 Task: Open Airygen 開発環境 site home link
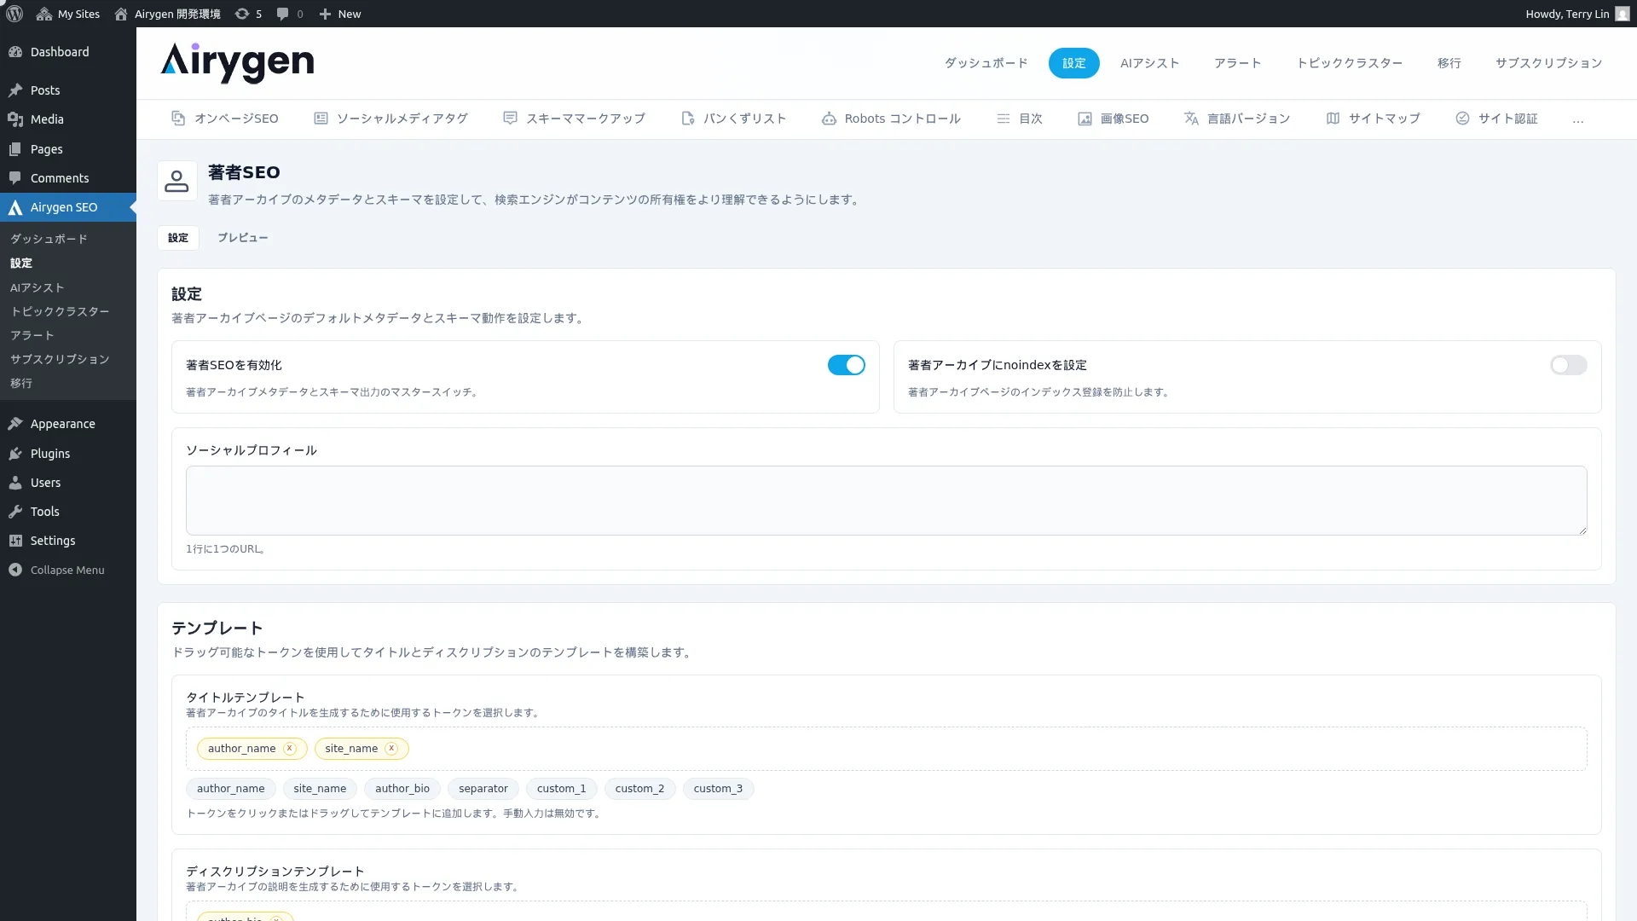click(167, 14)
